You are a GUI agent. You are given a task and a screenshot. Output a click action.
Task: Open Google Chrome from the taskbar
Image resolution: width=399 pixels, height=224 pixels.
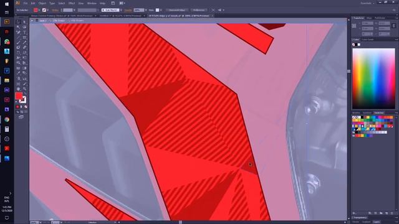click(7, 119)
